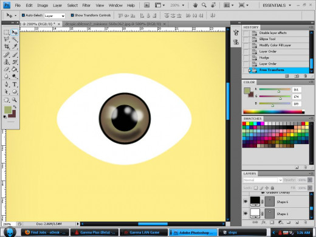The width and height of the screenshot is (316, 237).
Task: Open the Filter menu
Action: pos(86,5)
